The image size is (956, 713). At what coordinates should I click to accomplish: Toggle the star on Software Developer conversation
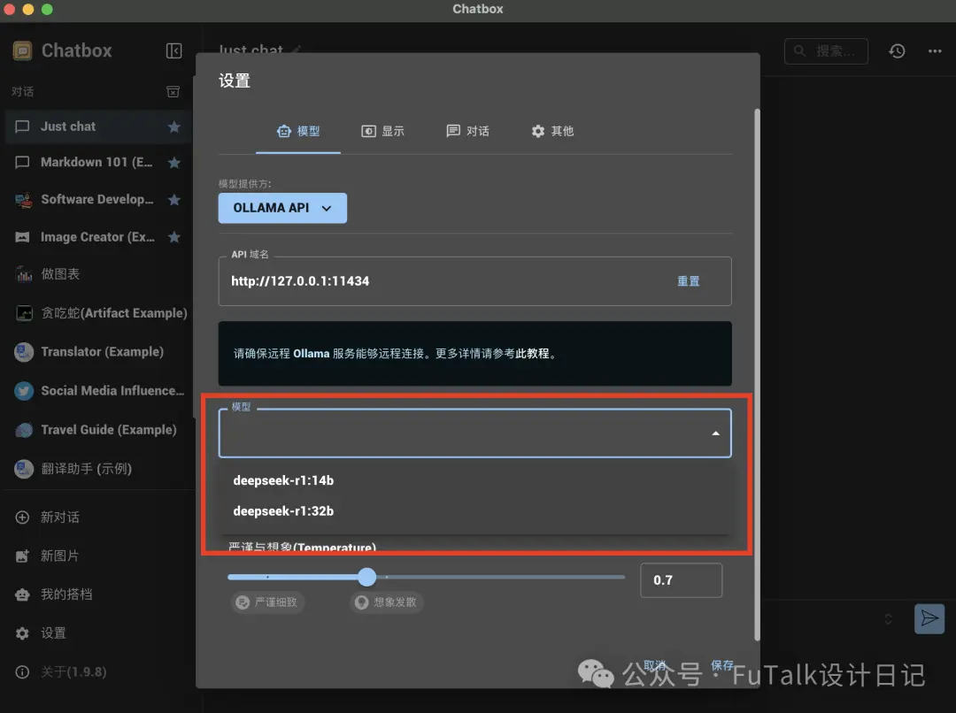(173, 200)
